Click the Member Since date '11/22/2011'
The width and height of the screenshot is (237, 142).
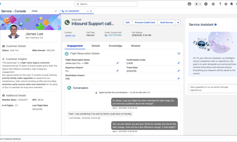[23, 100]
